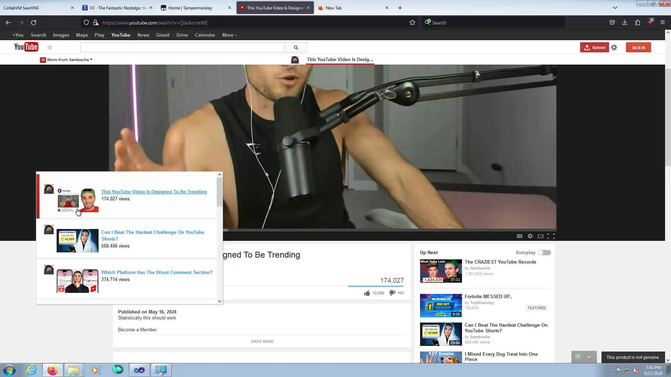
Task: Open the video player settings gear
Action: (530, 236)
